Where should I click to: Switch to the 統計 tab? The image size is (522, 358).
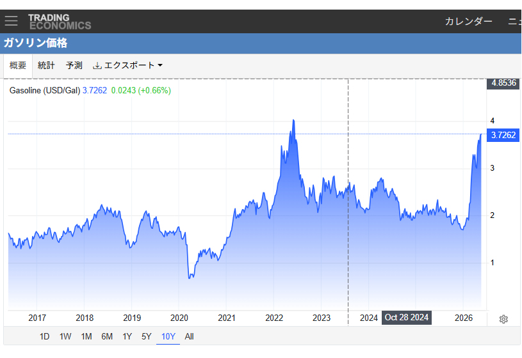tap(46, 65)
